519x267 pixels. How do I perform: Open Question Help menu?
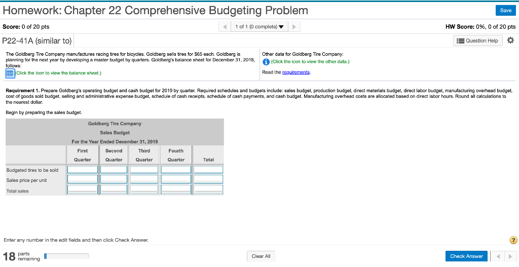[x=477, y=41]
